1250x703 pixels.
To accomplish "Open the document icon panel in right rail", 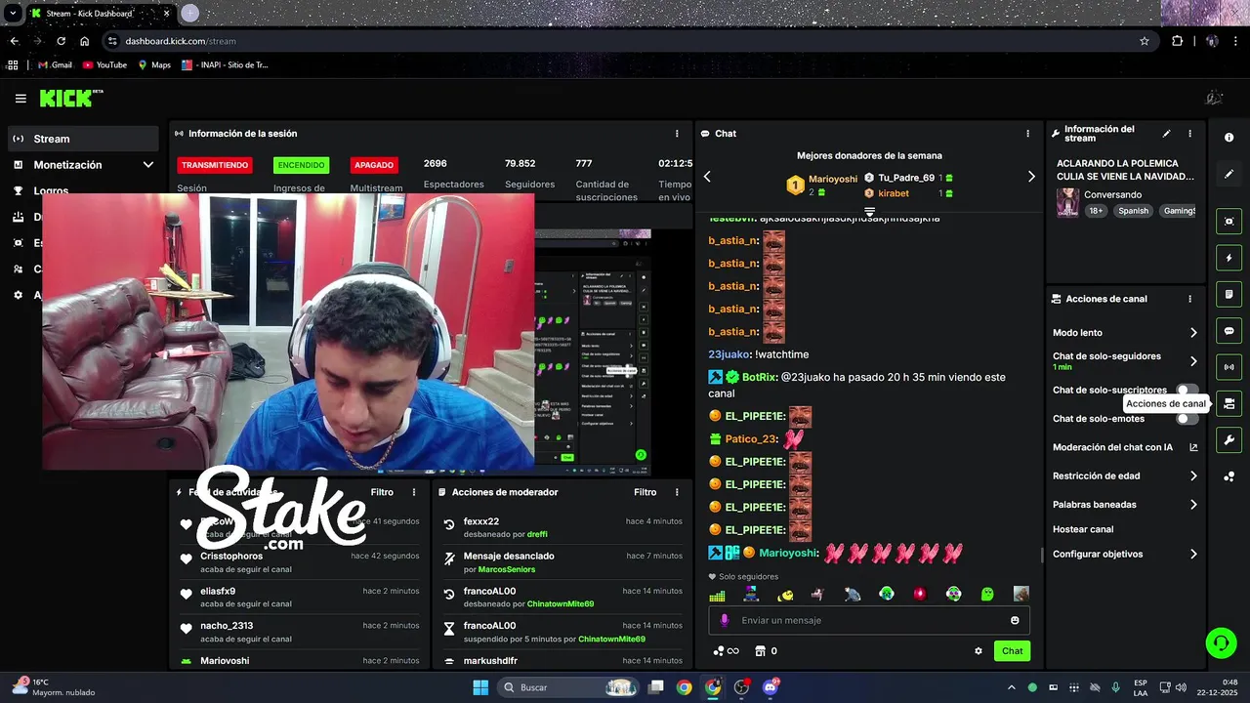I will point(1229,295).
